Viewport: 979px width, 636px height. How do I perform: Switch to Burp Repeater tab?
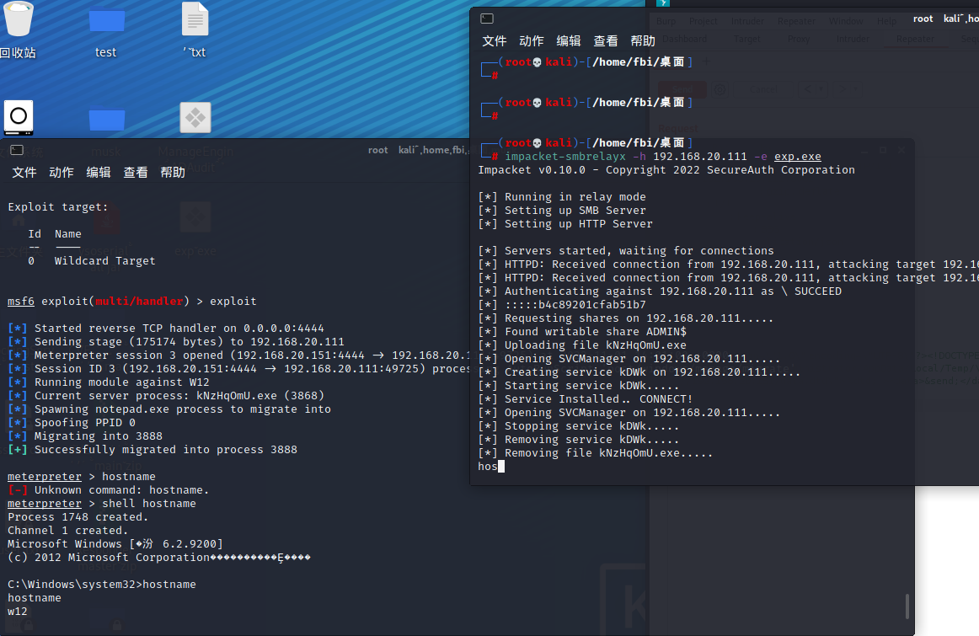click(915, 39)
